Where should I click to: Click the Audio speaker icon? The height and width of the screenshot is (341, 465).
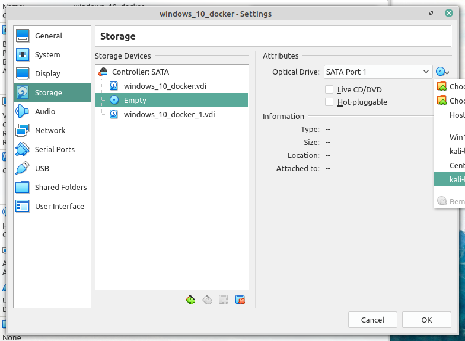[23, 111]
